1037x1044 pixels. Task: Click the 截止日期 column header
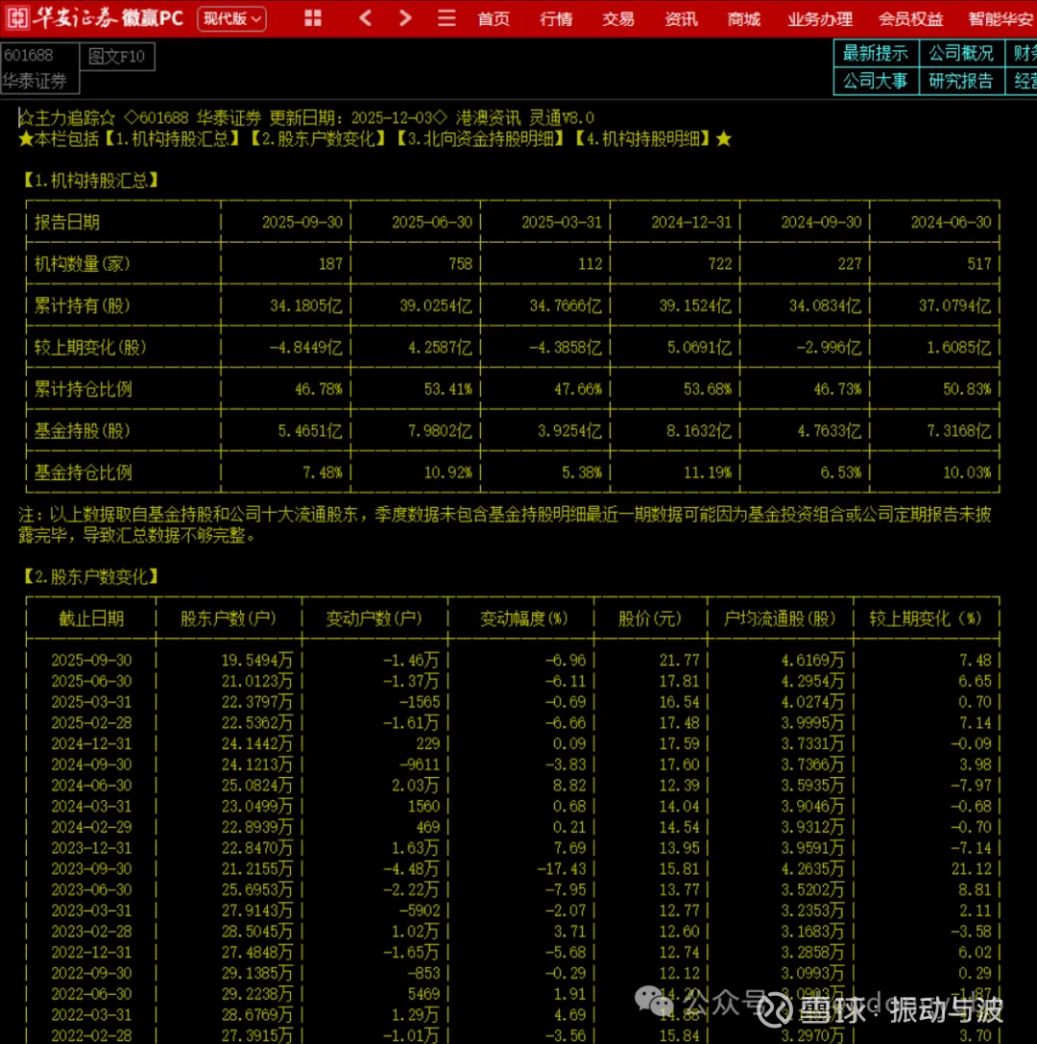pyautogui.click(x=91, y=619)
